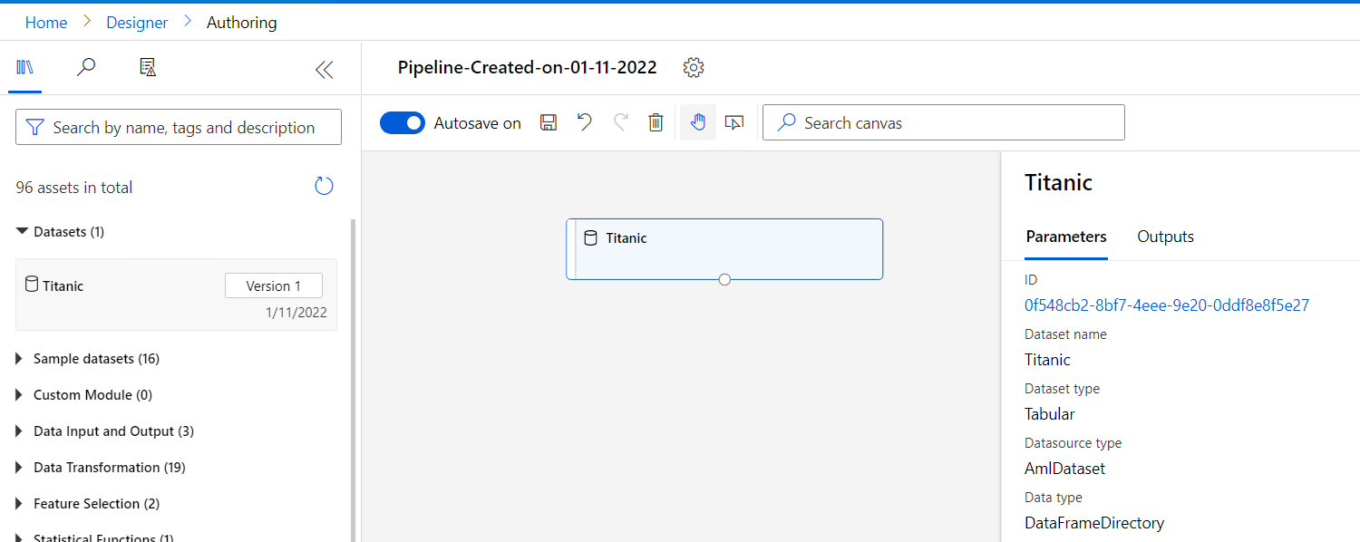Undo the last canvas action
Image resolution: width=1360 pixels, height=542 pixels.
tap(585, 122)
